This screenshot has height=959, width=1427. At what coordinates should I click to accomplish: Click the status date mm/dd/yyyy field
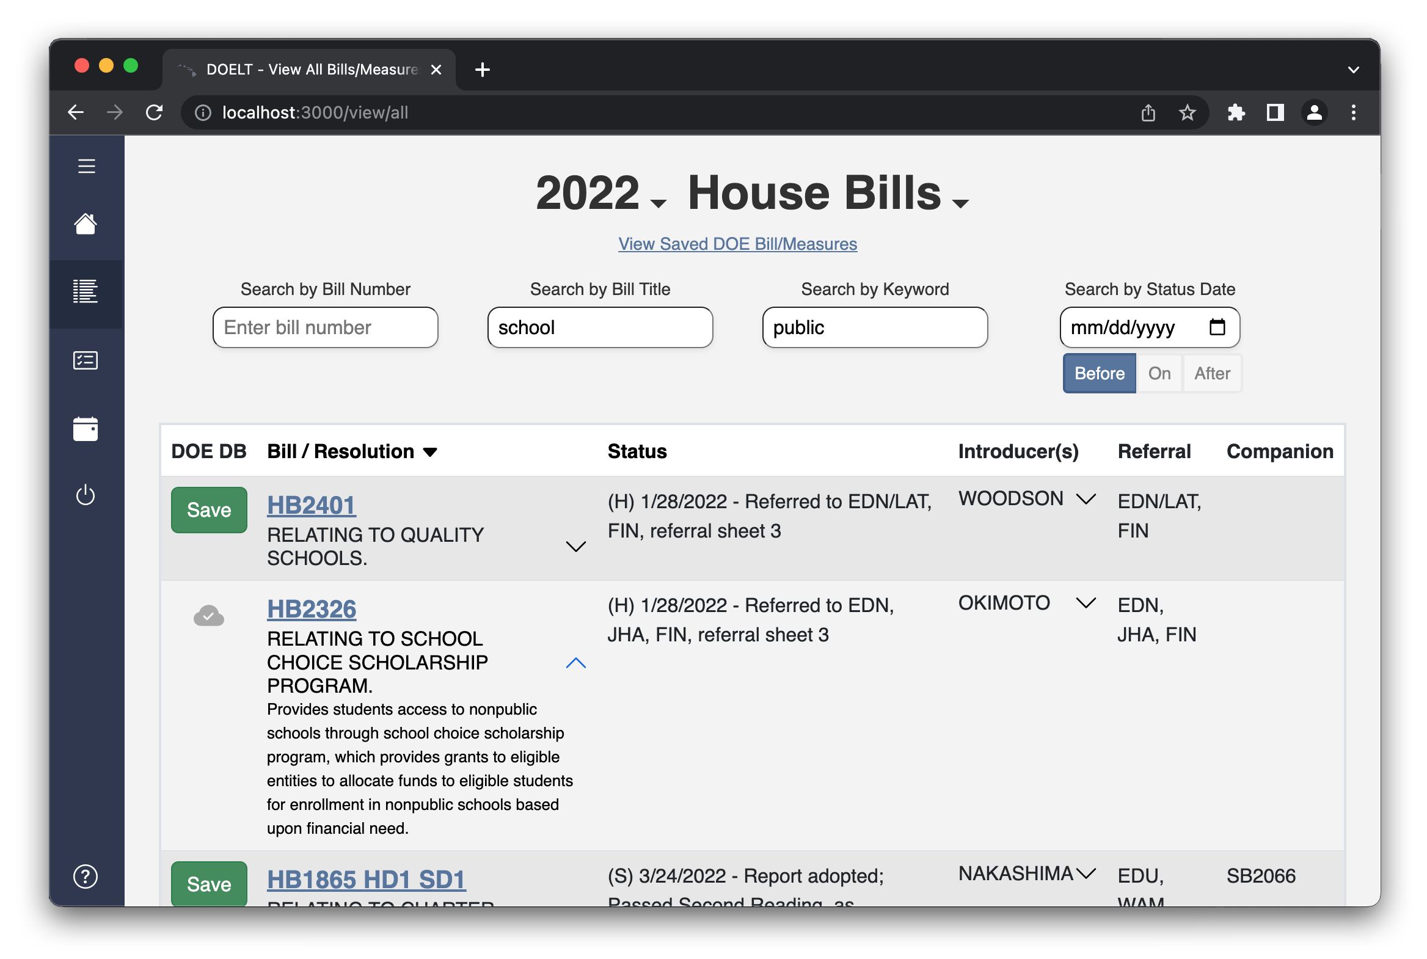1150,327
